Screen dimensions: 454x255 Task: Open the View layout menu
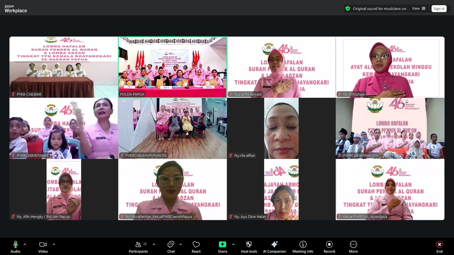419,8
